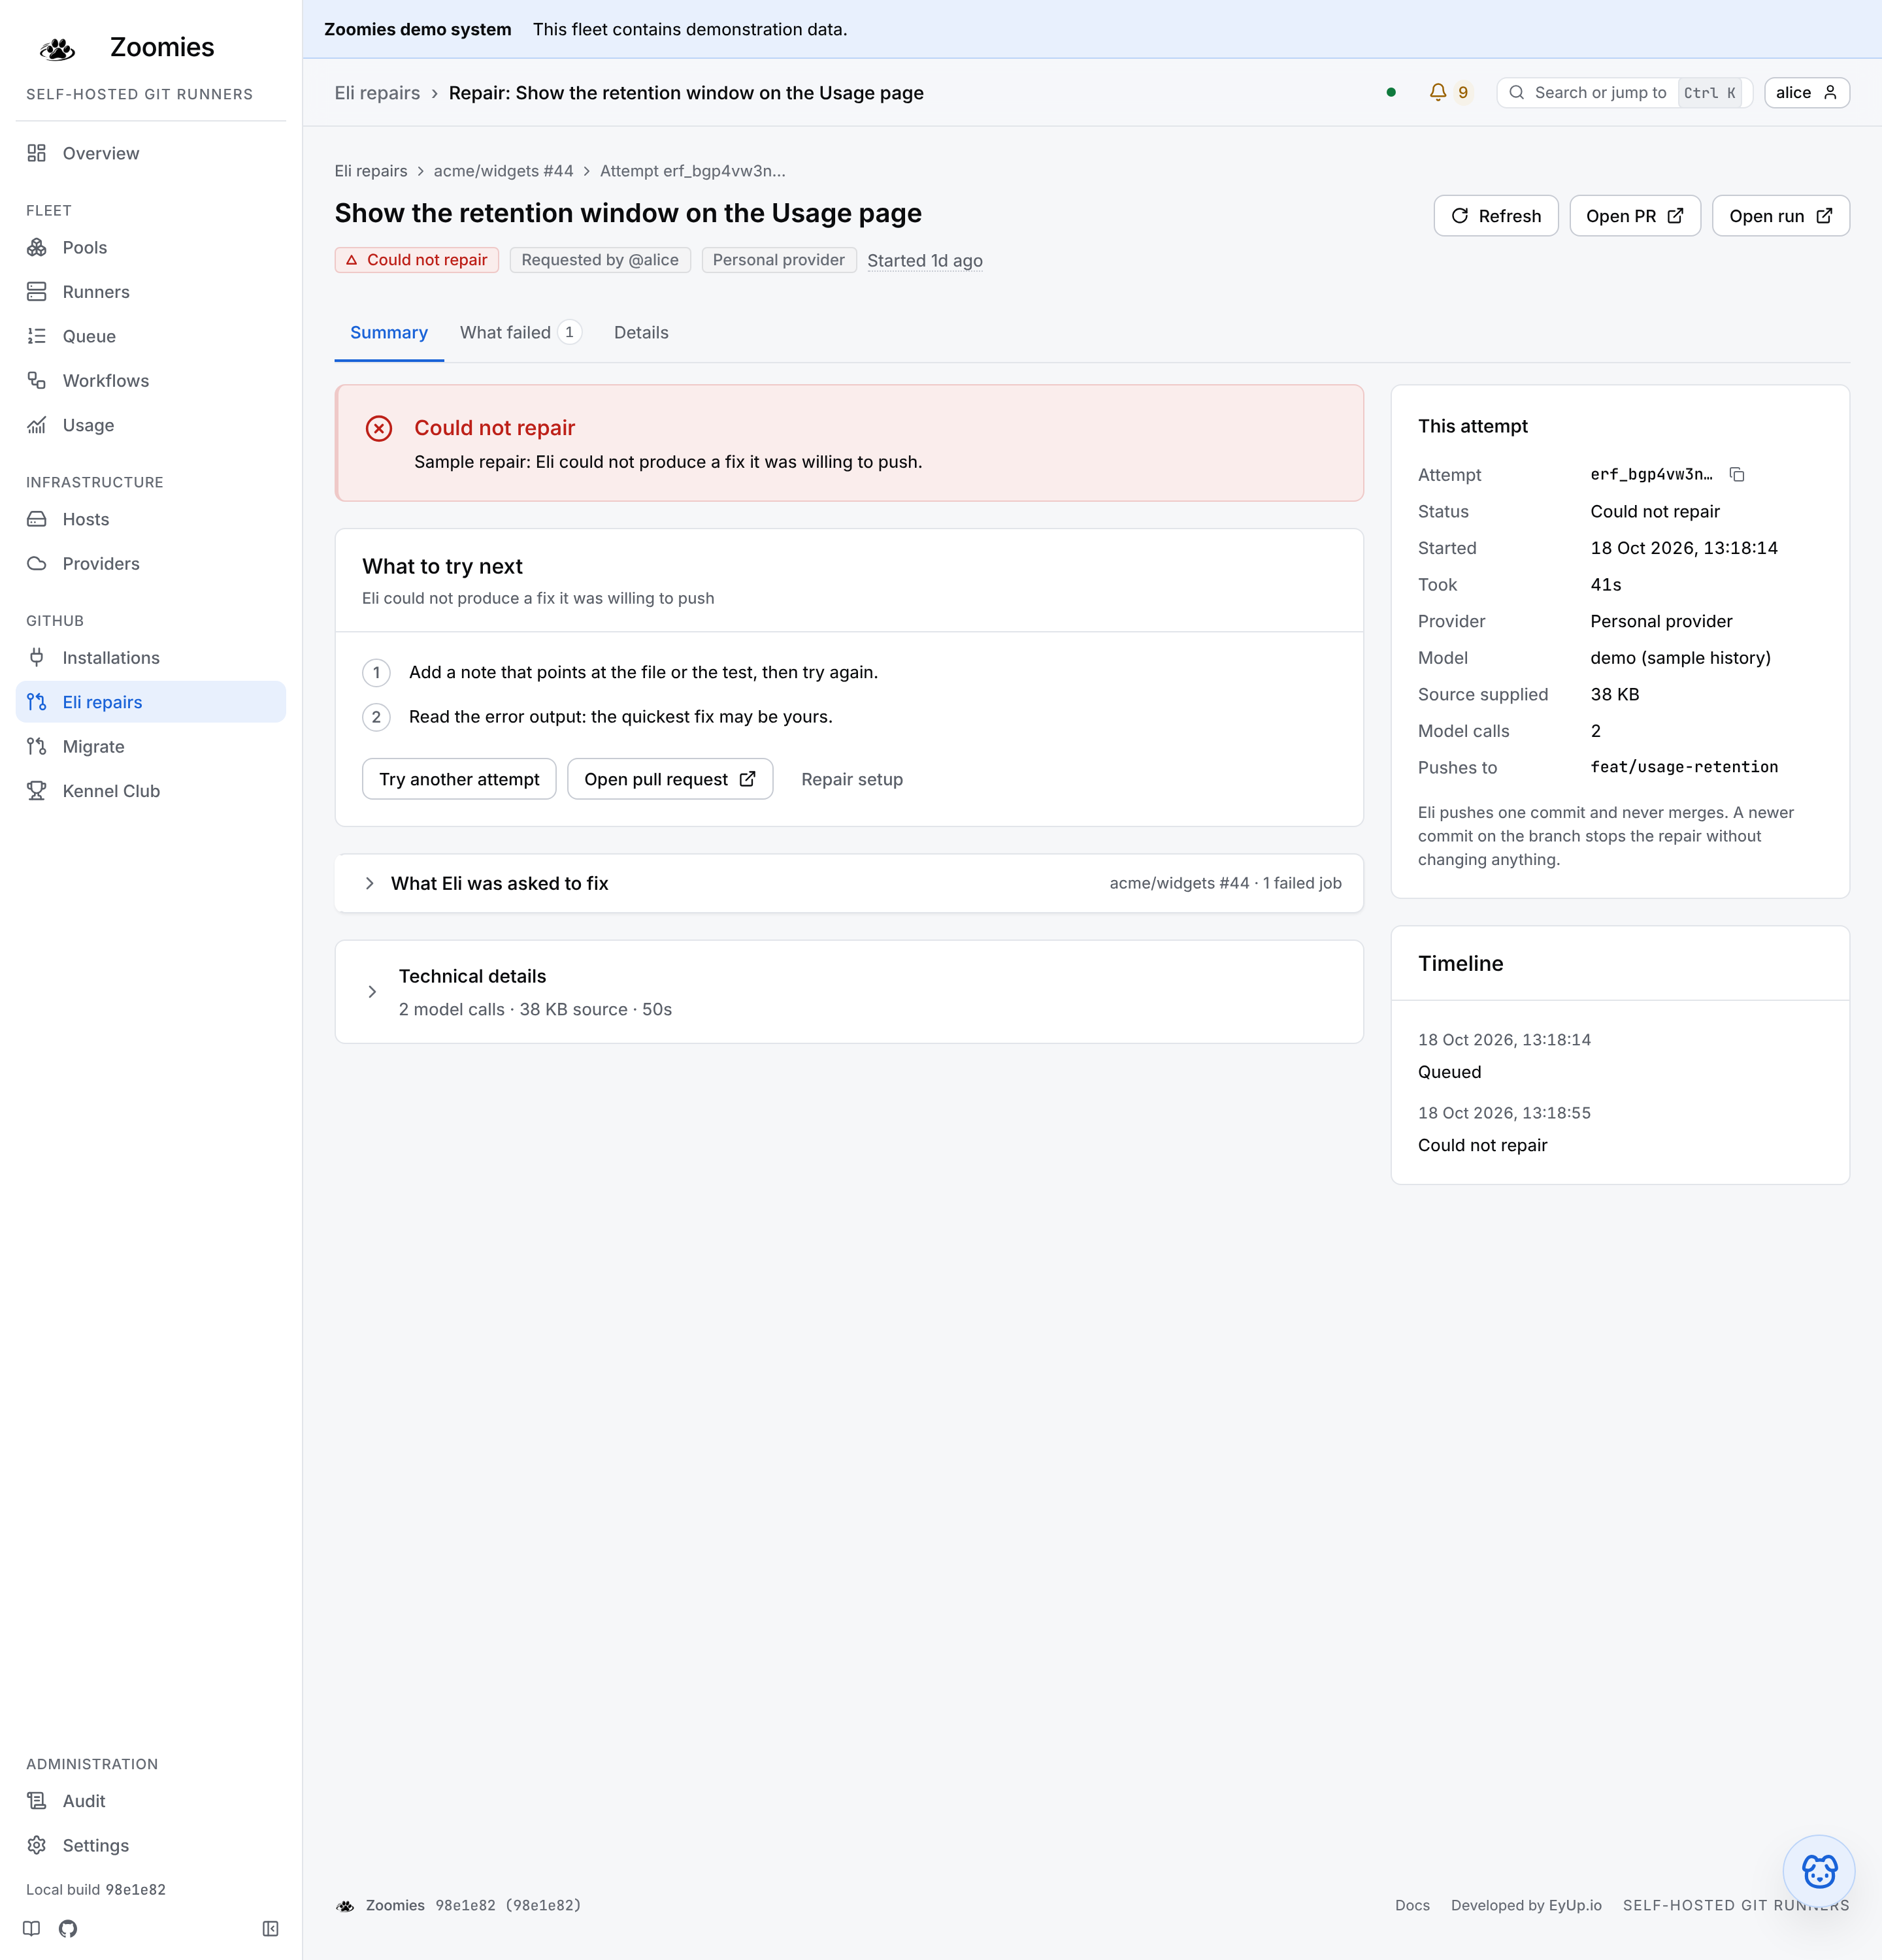
Task: Open the Migrate page
Action: coord(151,747)
